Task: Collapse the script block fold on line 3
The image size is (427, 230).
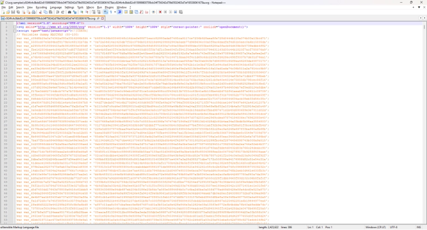Action: coord(15,31)
